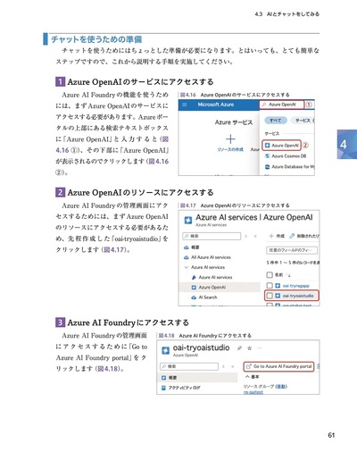Select the サービス filter pill
The image size is (357, 452).
pyautogui.click(x=303, y=121)
